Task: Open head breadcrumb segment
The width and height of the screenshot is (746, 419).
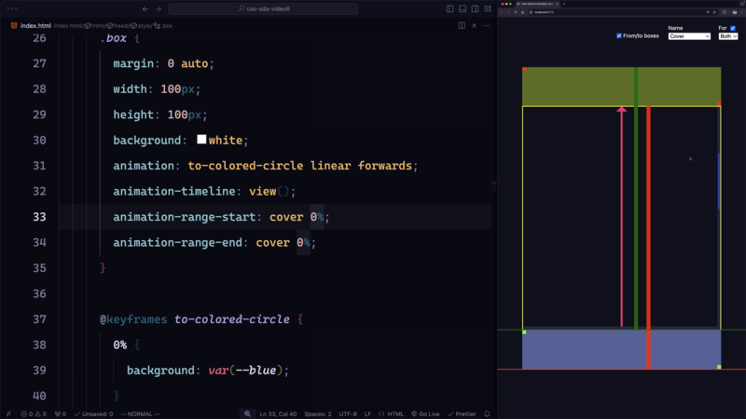Action: tap(118, 26)
